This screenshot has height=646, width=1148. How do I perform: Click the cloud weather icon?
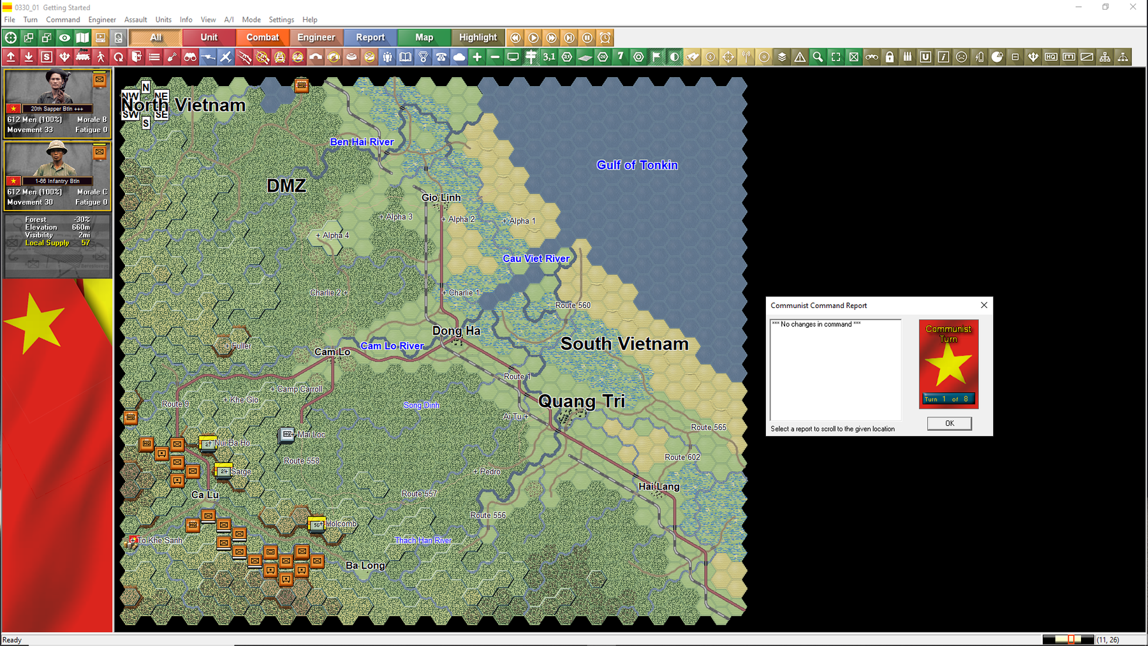[459, 57]
